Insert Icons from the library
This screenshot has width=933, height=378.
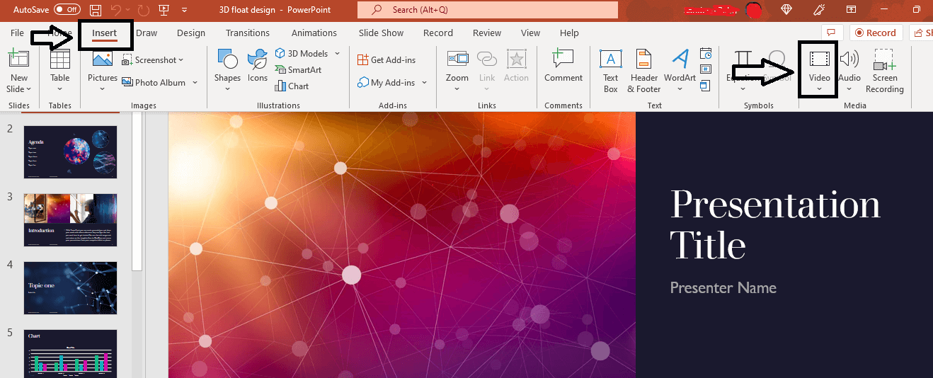pos(258,66)
